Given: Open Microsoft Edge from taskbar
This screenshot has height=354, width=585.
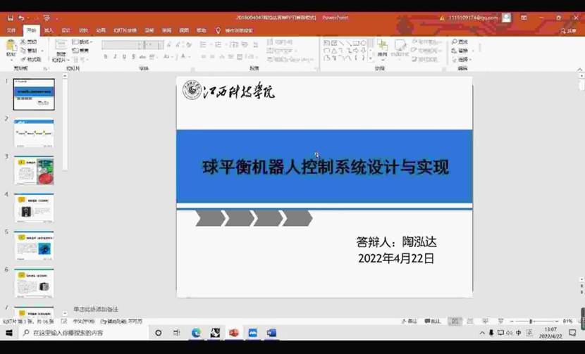Looking at the screenshot, I should 196,332.
